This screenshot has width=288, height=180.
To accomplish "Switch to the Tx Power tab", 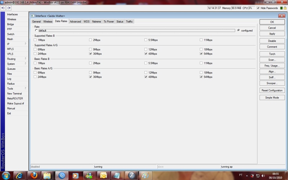I will pyautogui.click(x=109, y=22).
